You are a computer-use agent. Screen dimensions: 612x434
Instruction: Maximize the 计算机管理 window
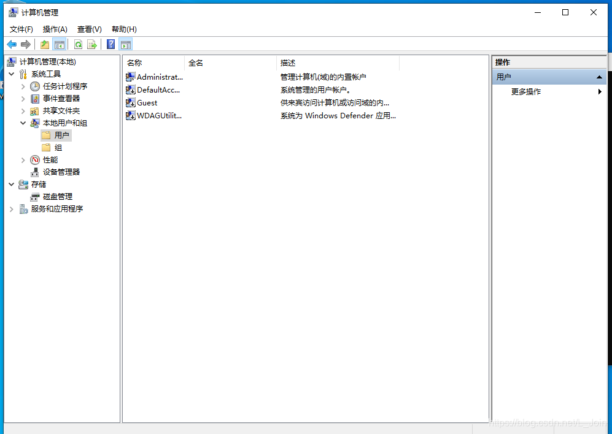coord(565,12)
